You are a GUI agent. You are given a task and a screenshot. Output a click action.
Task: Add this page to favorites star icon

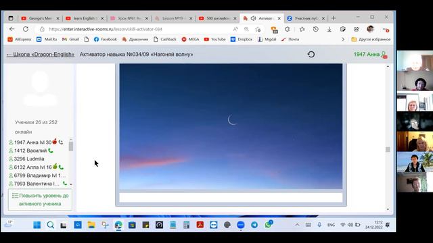(x=258, y=29)
